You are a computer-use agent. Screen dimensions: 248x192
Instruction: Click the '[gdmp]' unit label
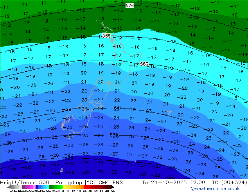75,183
